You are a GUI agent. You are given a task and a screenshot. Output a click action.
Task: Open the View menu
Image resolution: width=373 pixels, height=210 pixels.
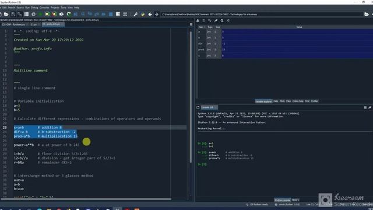coord(70,8)
